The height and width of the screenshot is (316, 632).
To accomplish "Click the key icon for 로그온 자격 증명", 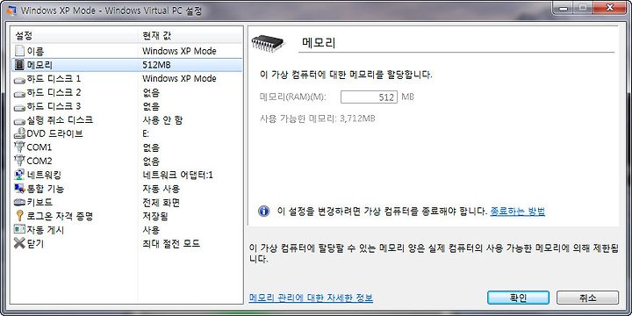I will [x=19, y=216].
